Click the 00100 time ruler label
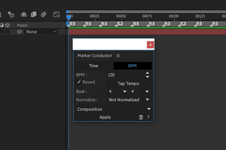The image size is (226, 150). [x=173, y=16]
